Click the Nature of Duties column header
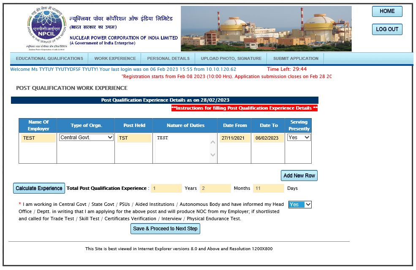Screen dimensions: 416x270 pyautogui.click(x=185, y=126)
